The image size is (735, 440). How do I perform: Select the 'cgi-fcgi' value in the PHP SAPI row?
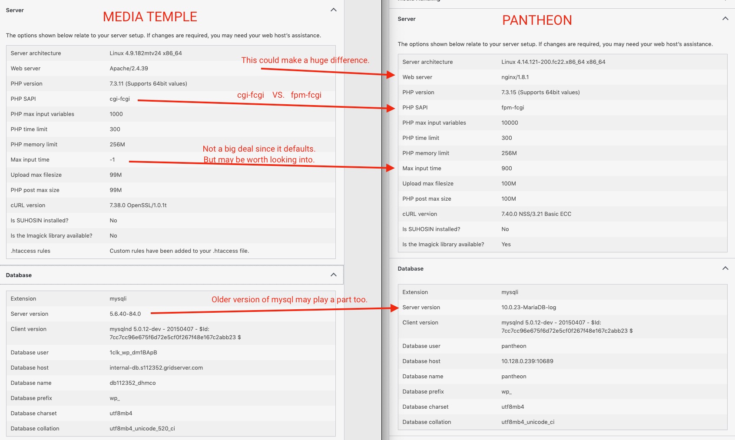tap(119, 99)
